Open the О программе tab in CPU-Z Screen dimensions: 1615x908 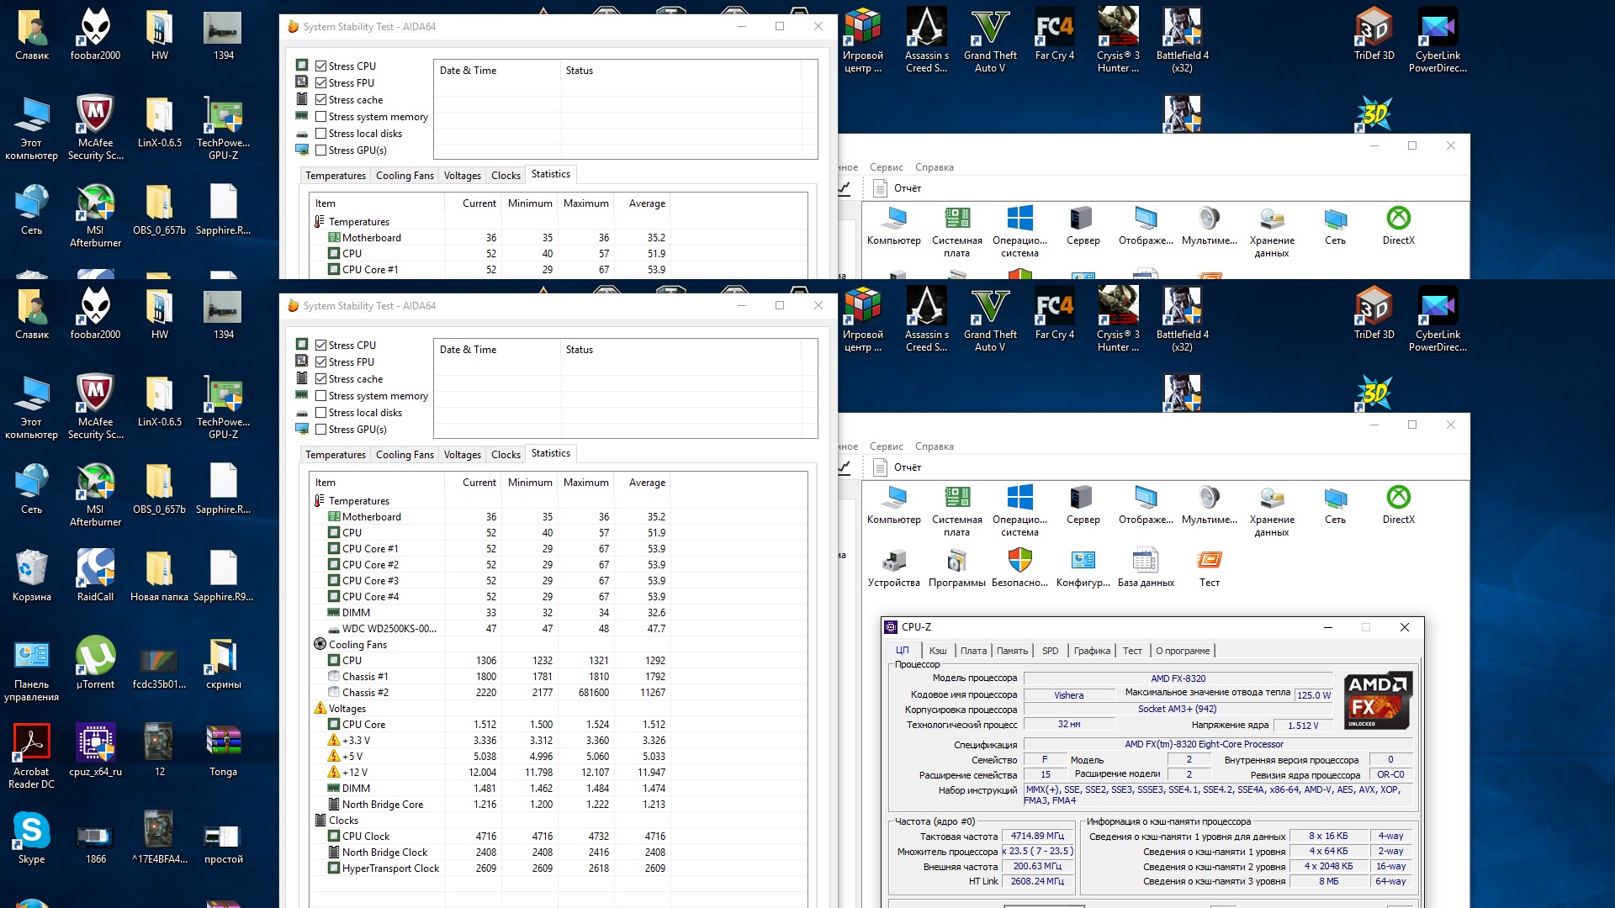coord(1182,651)
